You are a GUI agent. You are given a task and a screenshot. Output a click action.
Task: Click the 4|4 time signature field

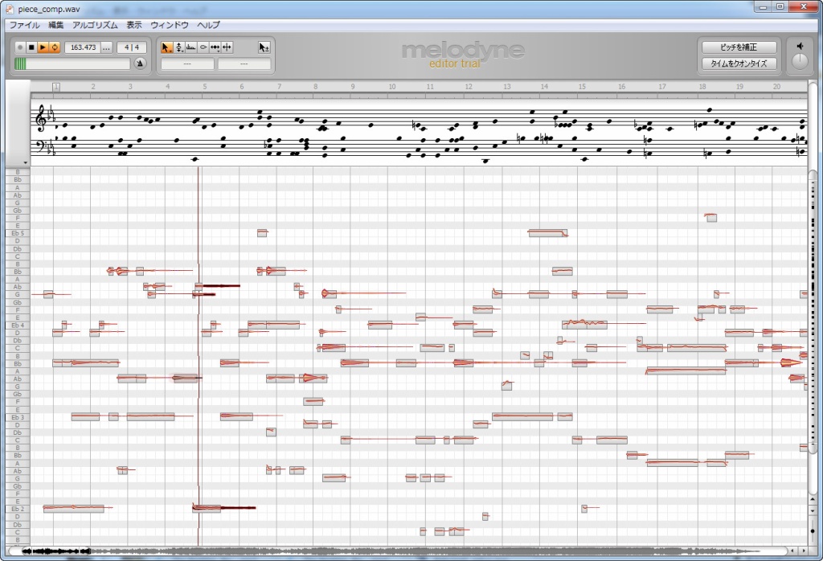(132, 47)
